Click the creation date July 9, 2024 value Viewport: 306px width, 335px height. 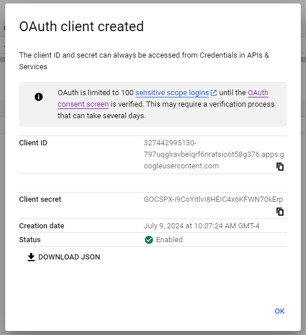click(201, 226)
